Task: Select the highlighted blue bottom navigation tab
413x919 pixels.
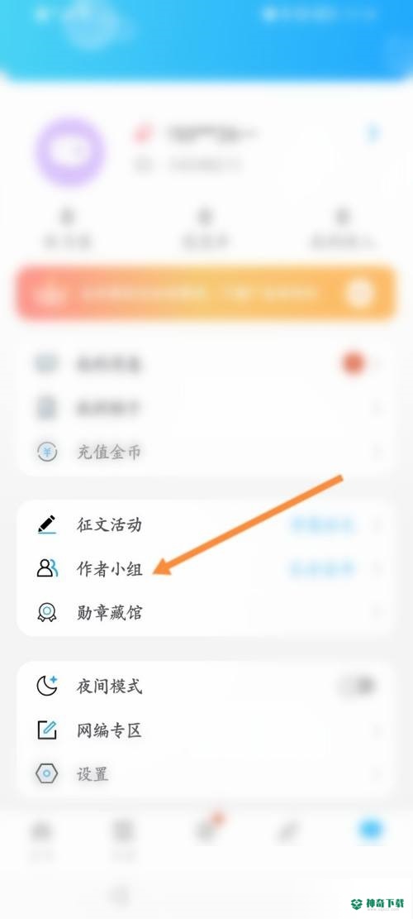Action: pos(371,830)
